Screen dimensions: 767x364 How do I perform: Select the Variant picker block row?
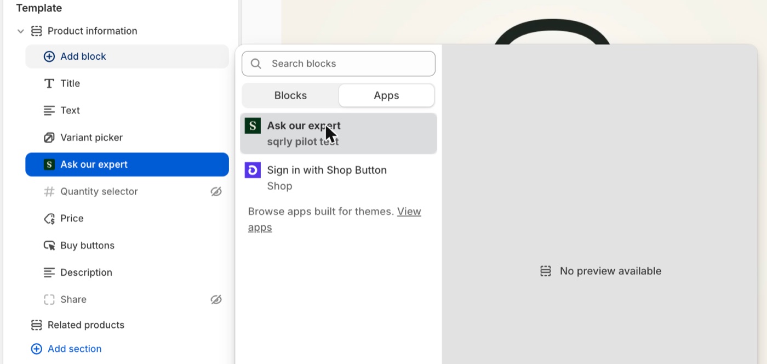[127, 138]
